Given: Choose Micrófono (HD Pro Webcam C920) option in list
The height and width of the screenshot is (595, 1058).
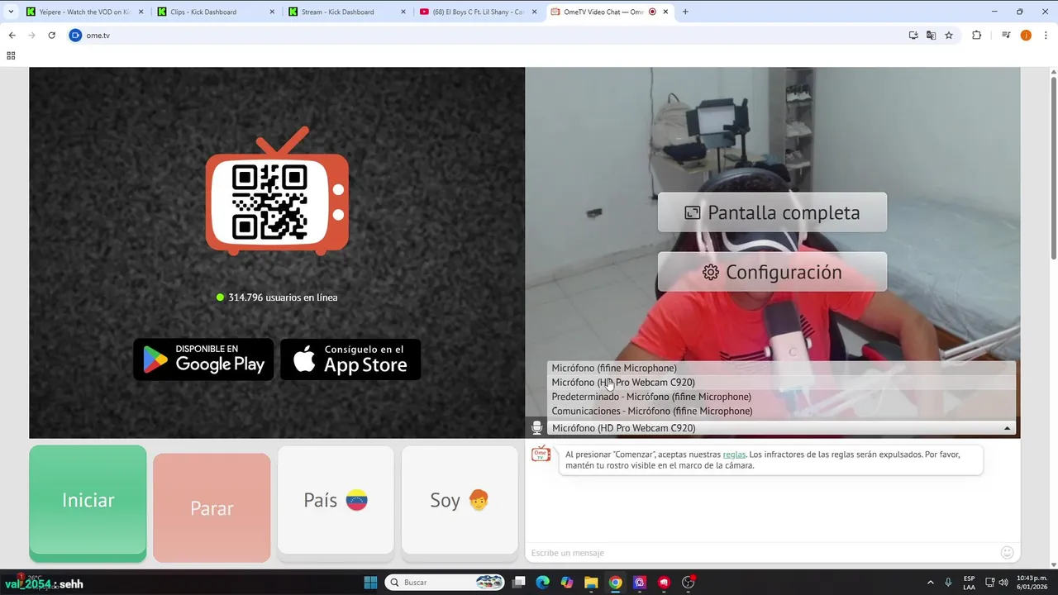Looking at the screenshot, I should pyautogui.click(x=781, y=383).
